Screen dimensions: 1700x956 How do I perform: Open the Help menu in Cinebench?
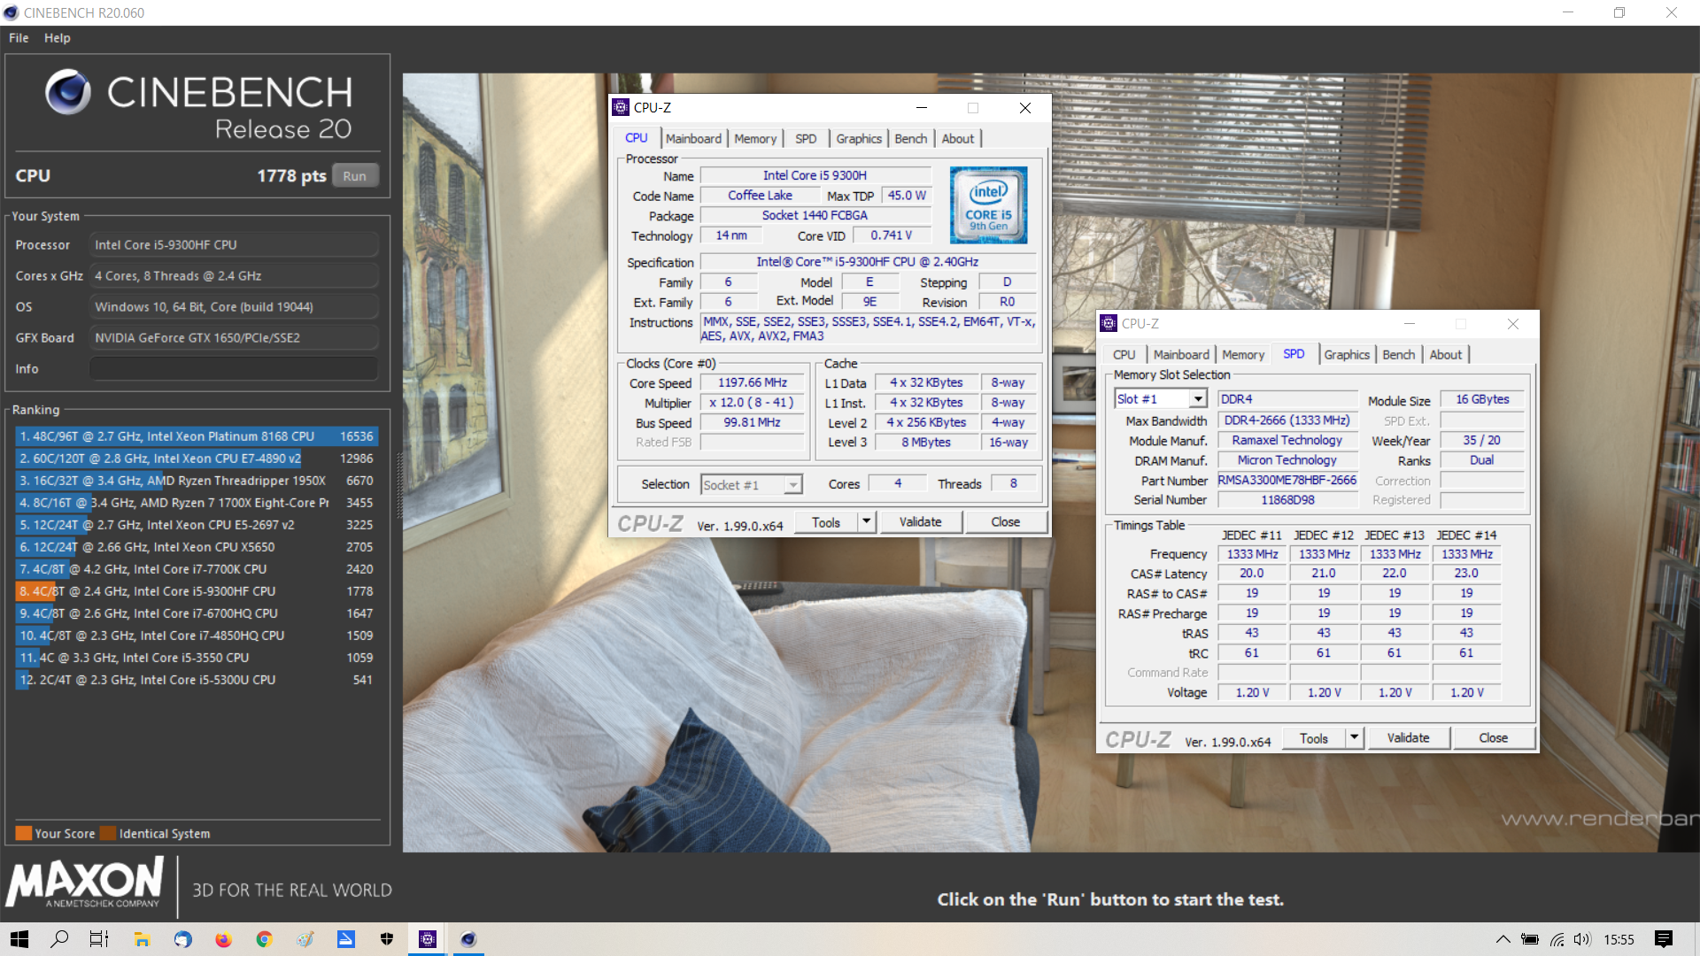tap(58, 38)
